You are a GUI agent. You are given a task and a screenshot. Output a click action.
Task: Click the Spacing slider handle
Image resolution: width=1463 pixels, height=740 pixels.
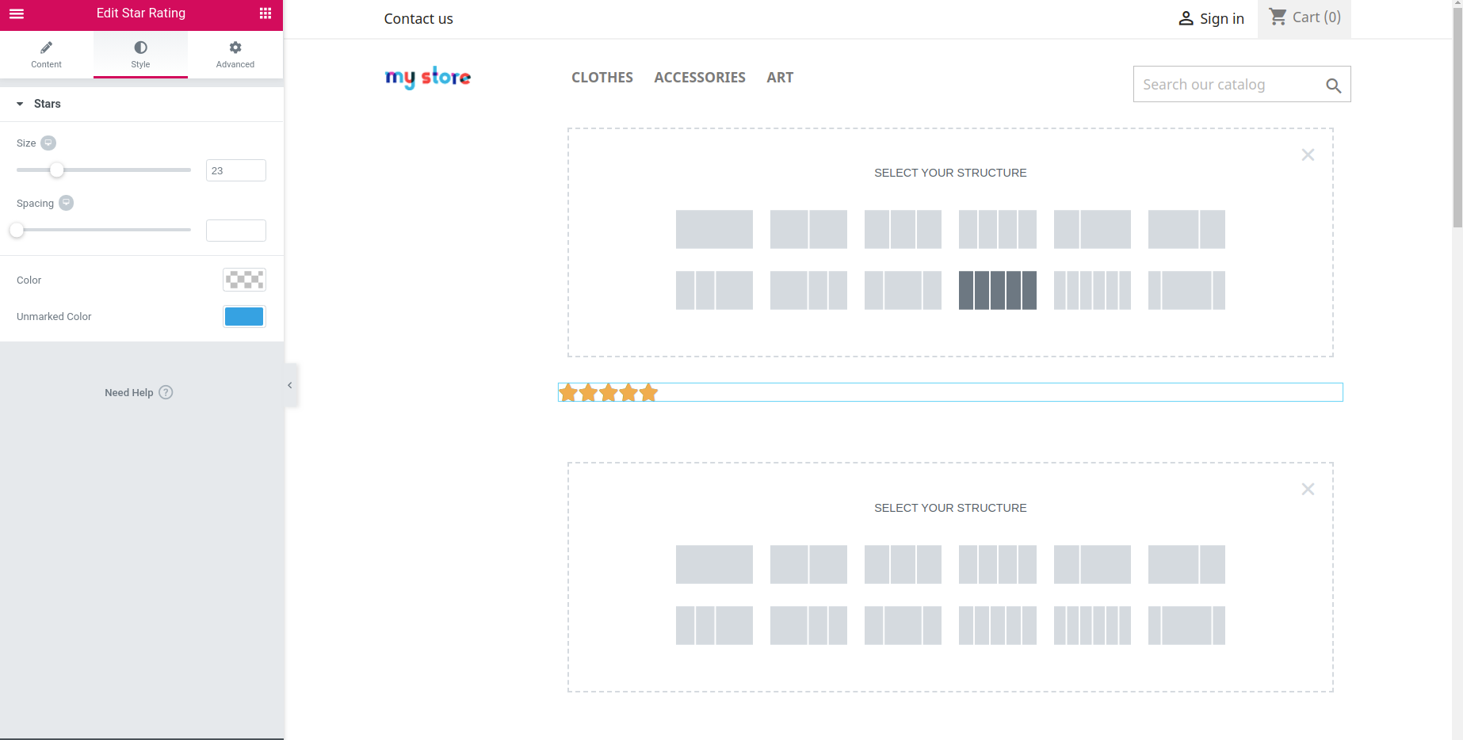(17, 230)
